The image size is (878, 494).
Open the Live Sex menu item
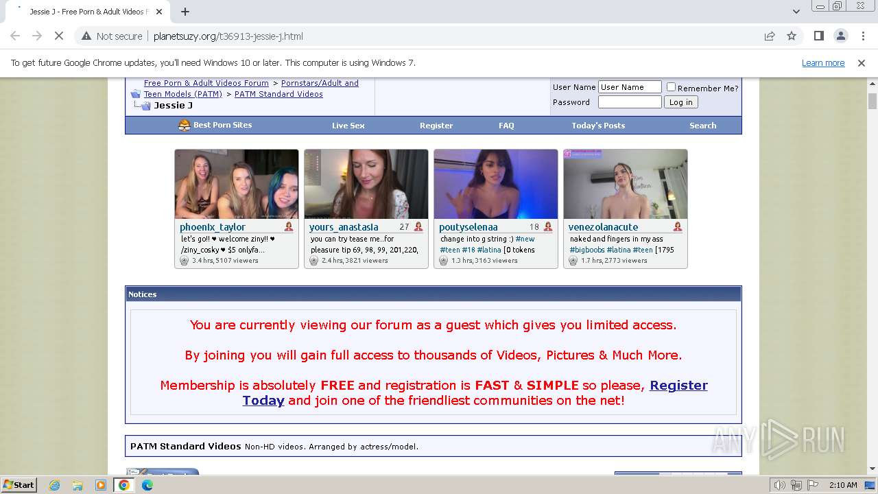(x=348, y=126)
